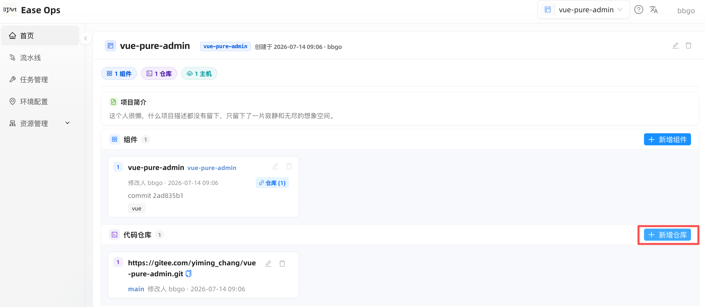Click the vue tag on the component card

point(136,208)
